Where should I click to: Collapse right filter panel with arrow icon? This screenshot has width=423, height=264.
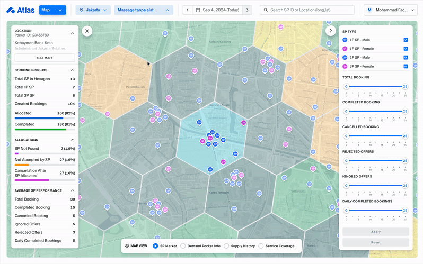tap(331, 31)
